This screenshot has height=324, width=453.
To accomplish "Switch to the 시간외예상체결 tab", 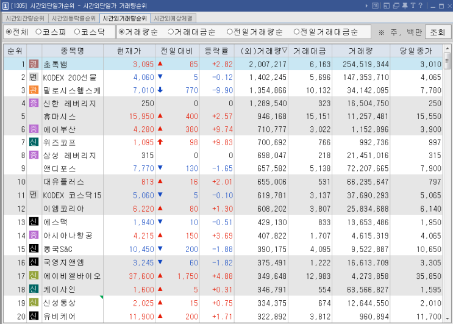I will click(173, 18).
